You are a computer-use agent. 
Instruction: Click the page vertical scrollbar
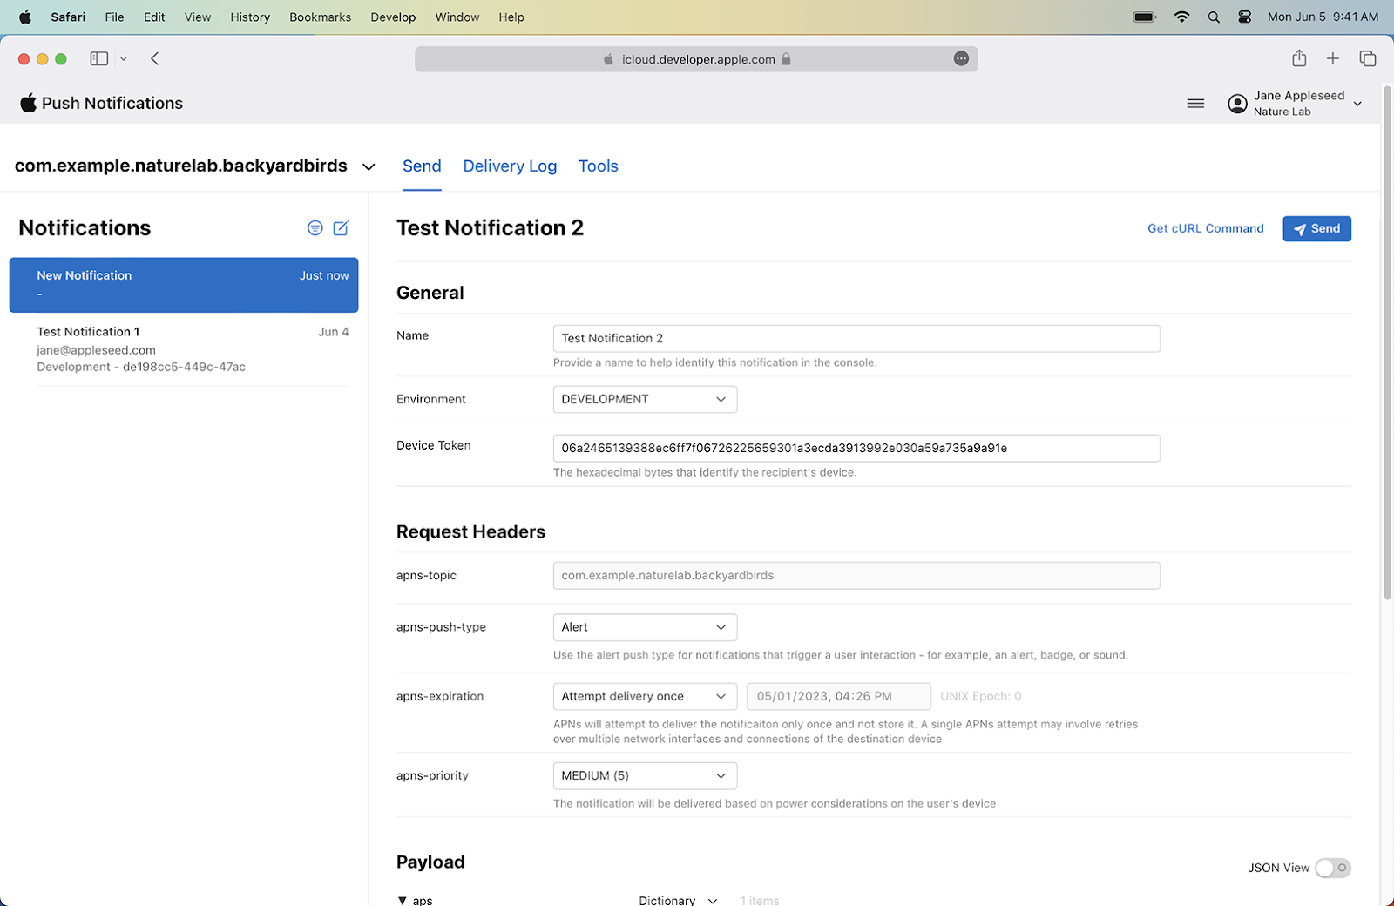[x=1387, y=343]
